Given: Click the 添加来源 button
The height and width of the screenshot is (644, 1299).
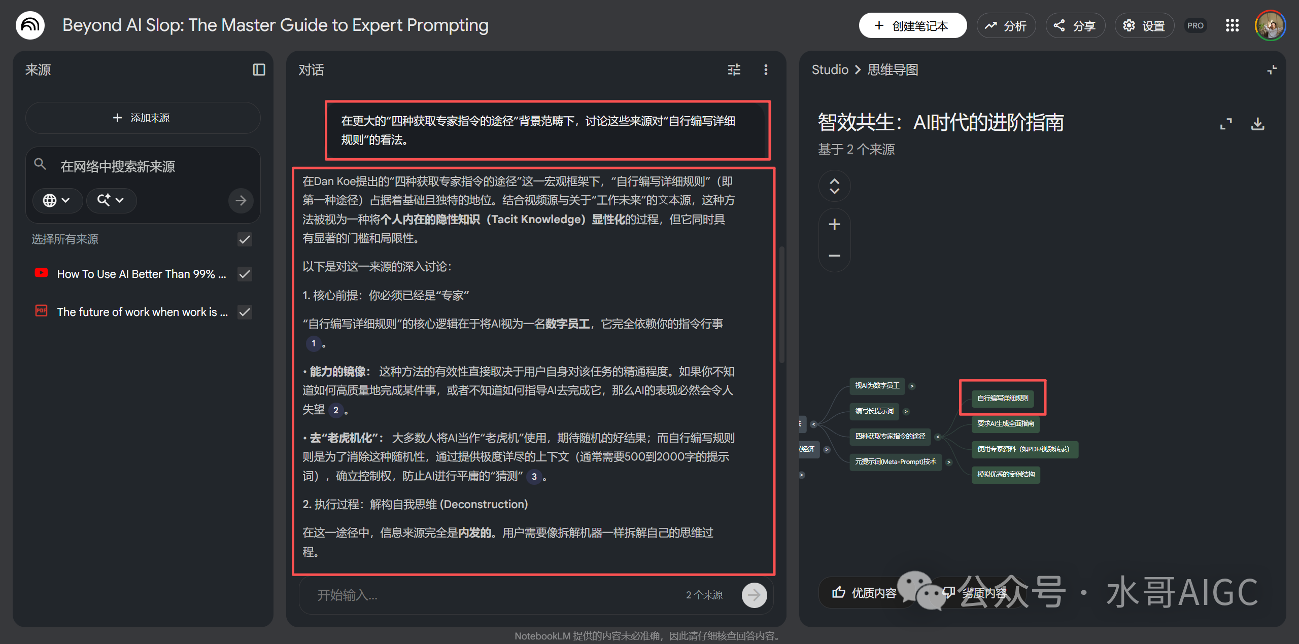Looking at the screenshot, I should (143, 118).
